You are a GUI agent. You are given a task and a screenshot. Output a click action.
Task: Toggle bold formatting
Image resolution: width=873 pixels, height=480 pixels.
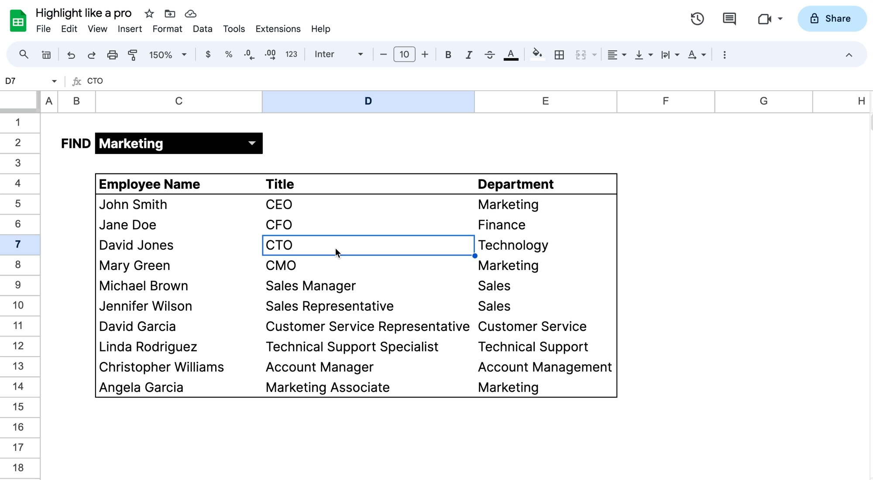coord(448,54)
